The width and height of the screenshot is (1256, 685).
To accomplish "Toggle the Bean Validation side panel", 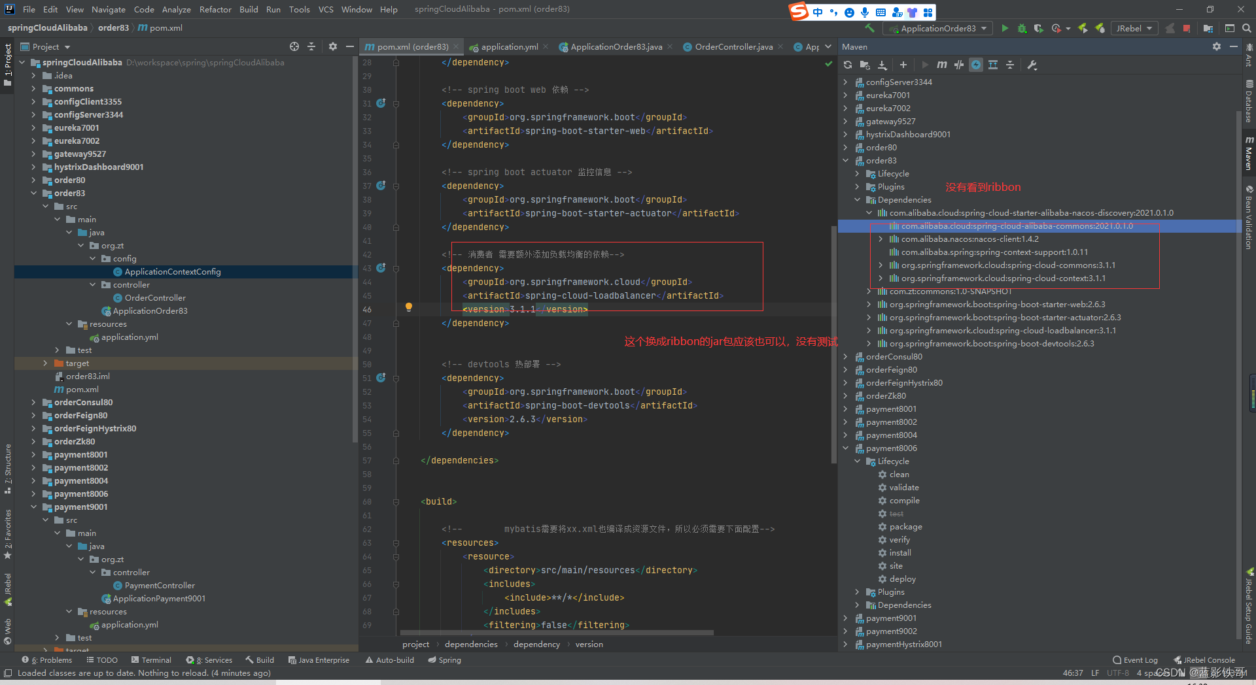I will click(1249, 217).
